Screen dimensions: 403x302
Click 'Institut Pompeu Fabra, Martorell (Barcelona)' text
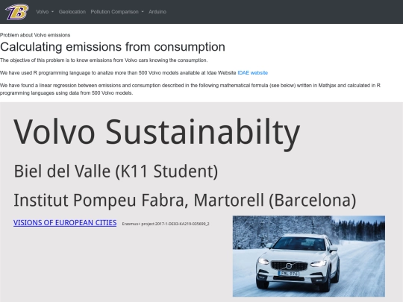185,200
